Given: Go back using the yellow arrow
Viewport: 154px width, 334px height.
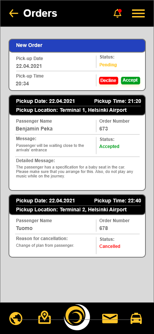Looking at the screenshot, I should (x=14, y=13).
